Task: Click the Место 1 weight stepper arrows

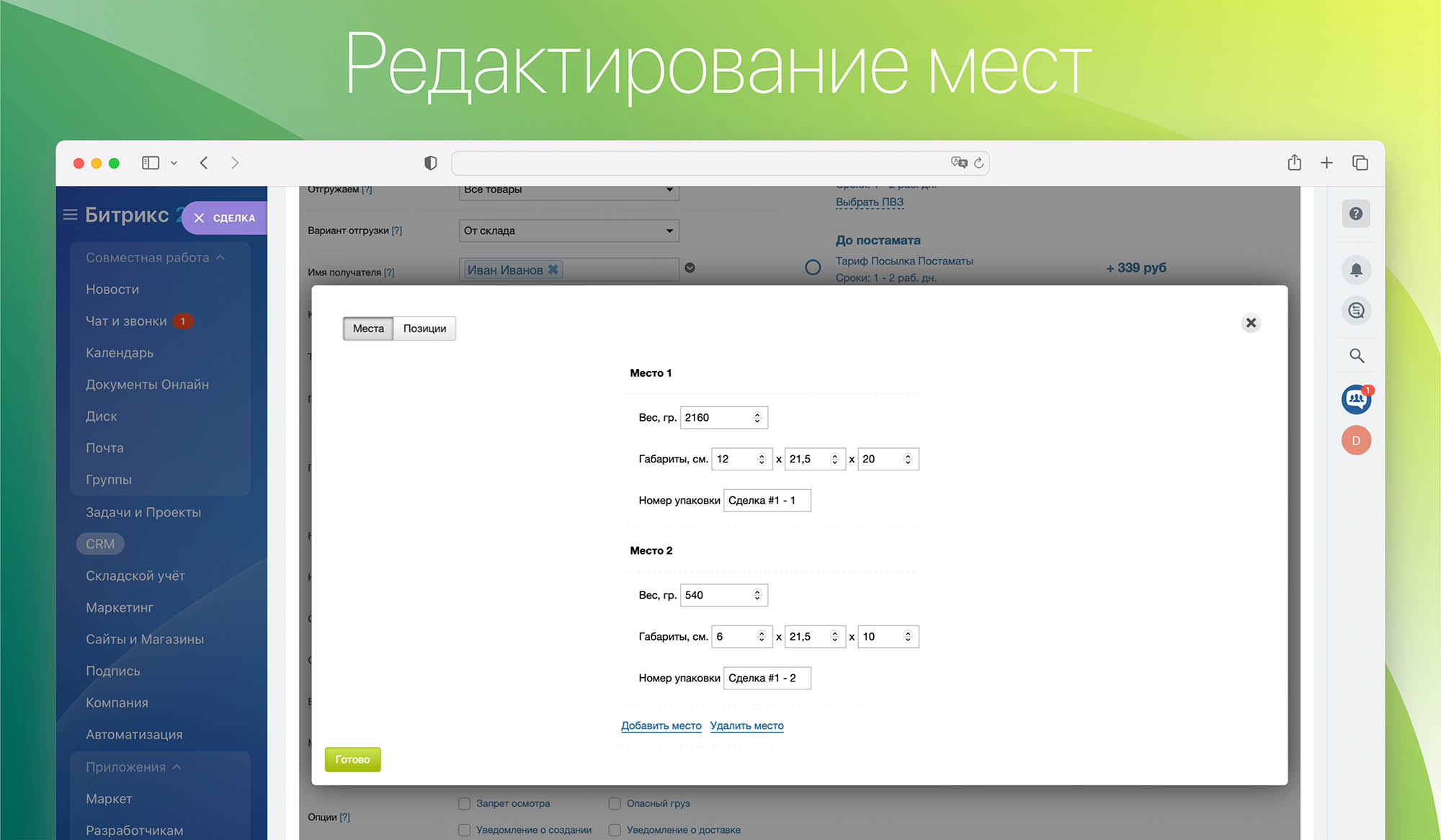Action: pyautogui.click(x=757, y=418)
